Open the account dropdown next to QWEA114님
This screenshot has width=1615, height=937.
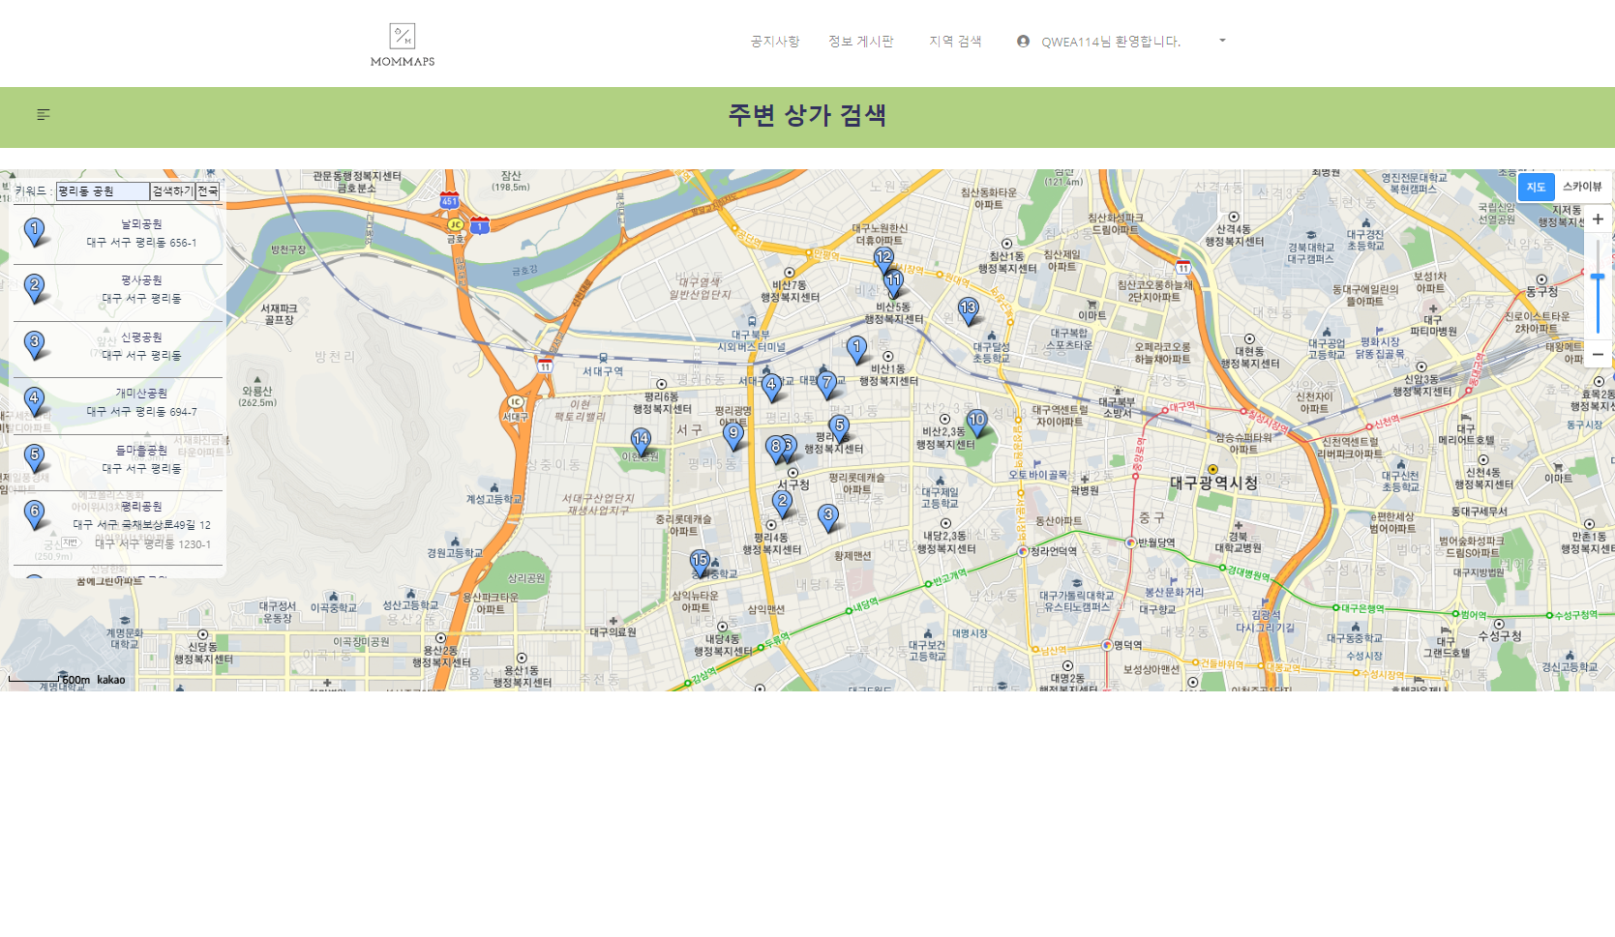(x=1221, y=41)
